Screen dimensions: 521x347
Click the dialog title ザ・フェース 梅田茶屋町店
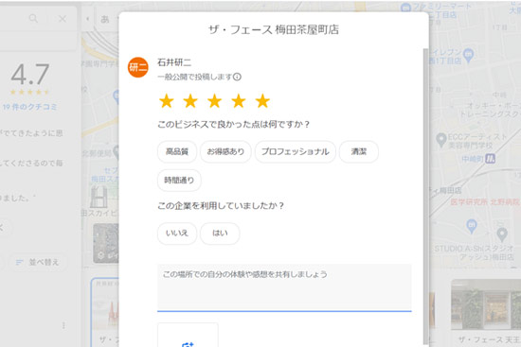click(x=274, y=29)
